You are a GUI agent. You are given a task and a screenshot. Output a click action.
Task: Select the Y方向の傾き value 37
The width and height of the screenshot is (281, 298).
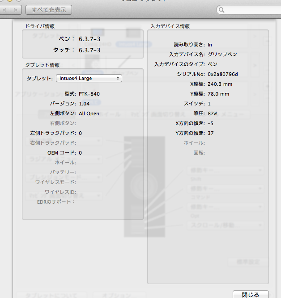211,133
